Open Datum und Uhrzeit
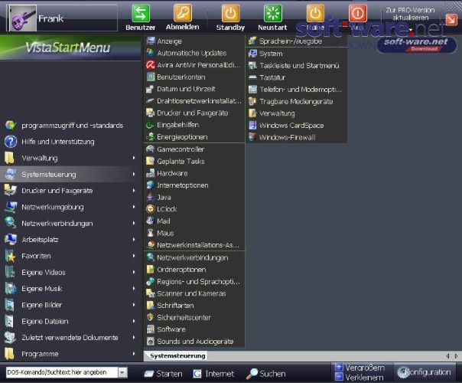Screen dimensions: 462x383 [x=194, y=89]
